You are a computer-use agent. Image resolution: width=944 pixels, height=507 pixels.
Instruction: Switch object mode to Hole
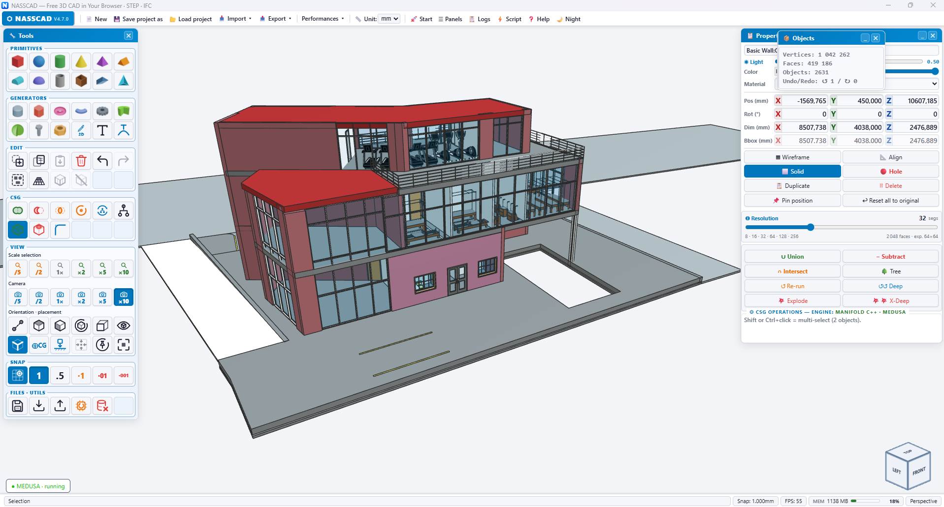891,172
